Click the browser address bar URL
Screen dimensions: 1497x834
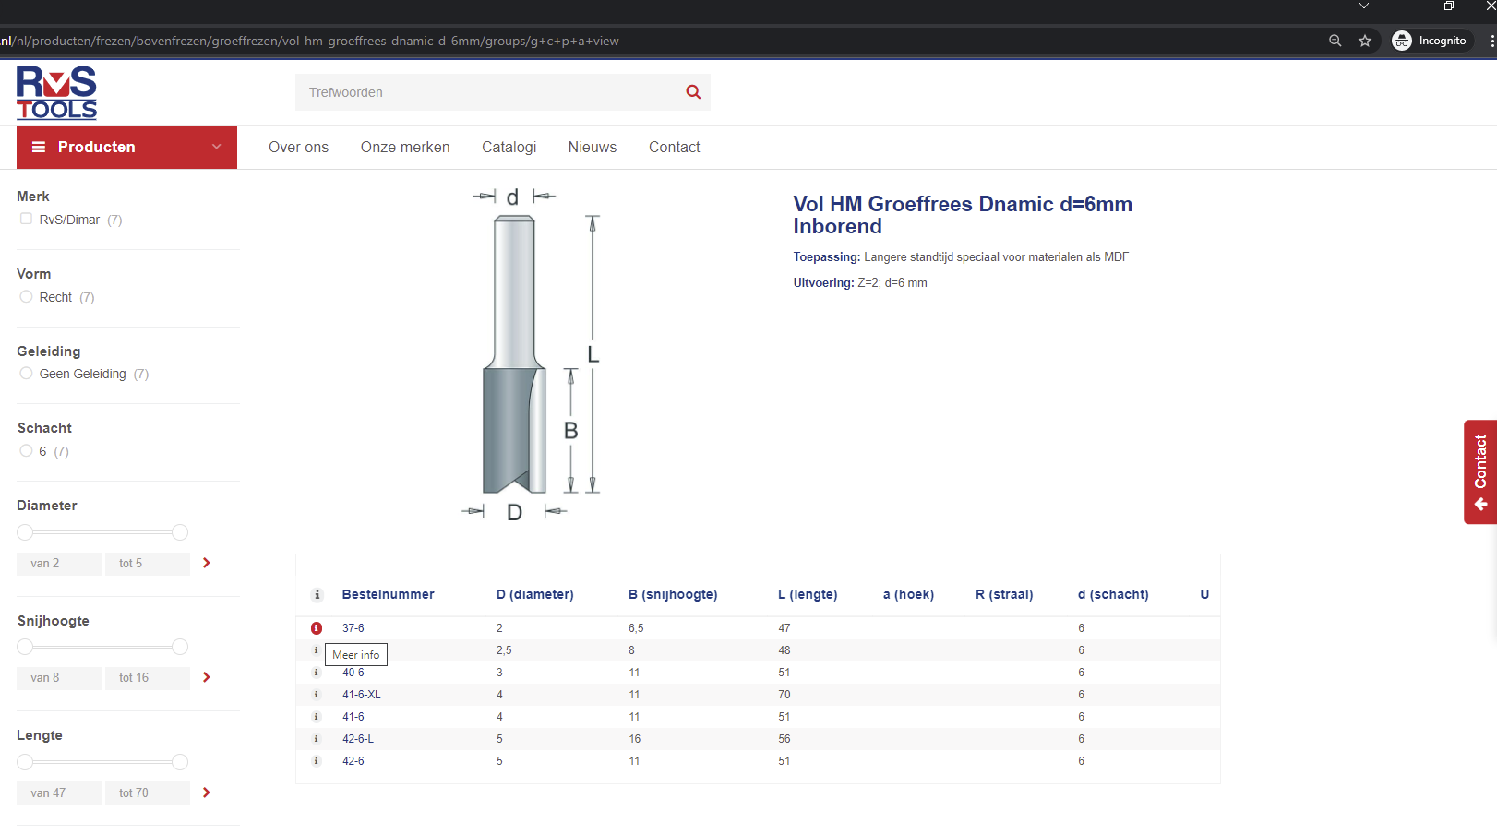coord(310,41)
